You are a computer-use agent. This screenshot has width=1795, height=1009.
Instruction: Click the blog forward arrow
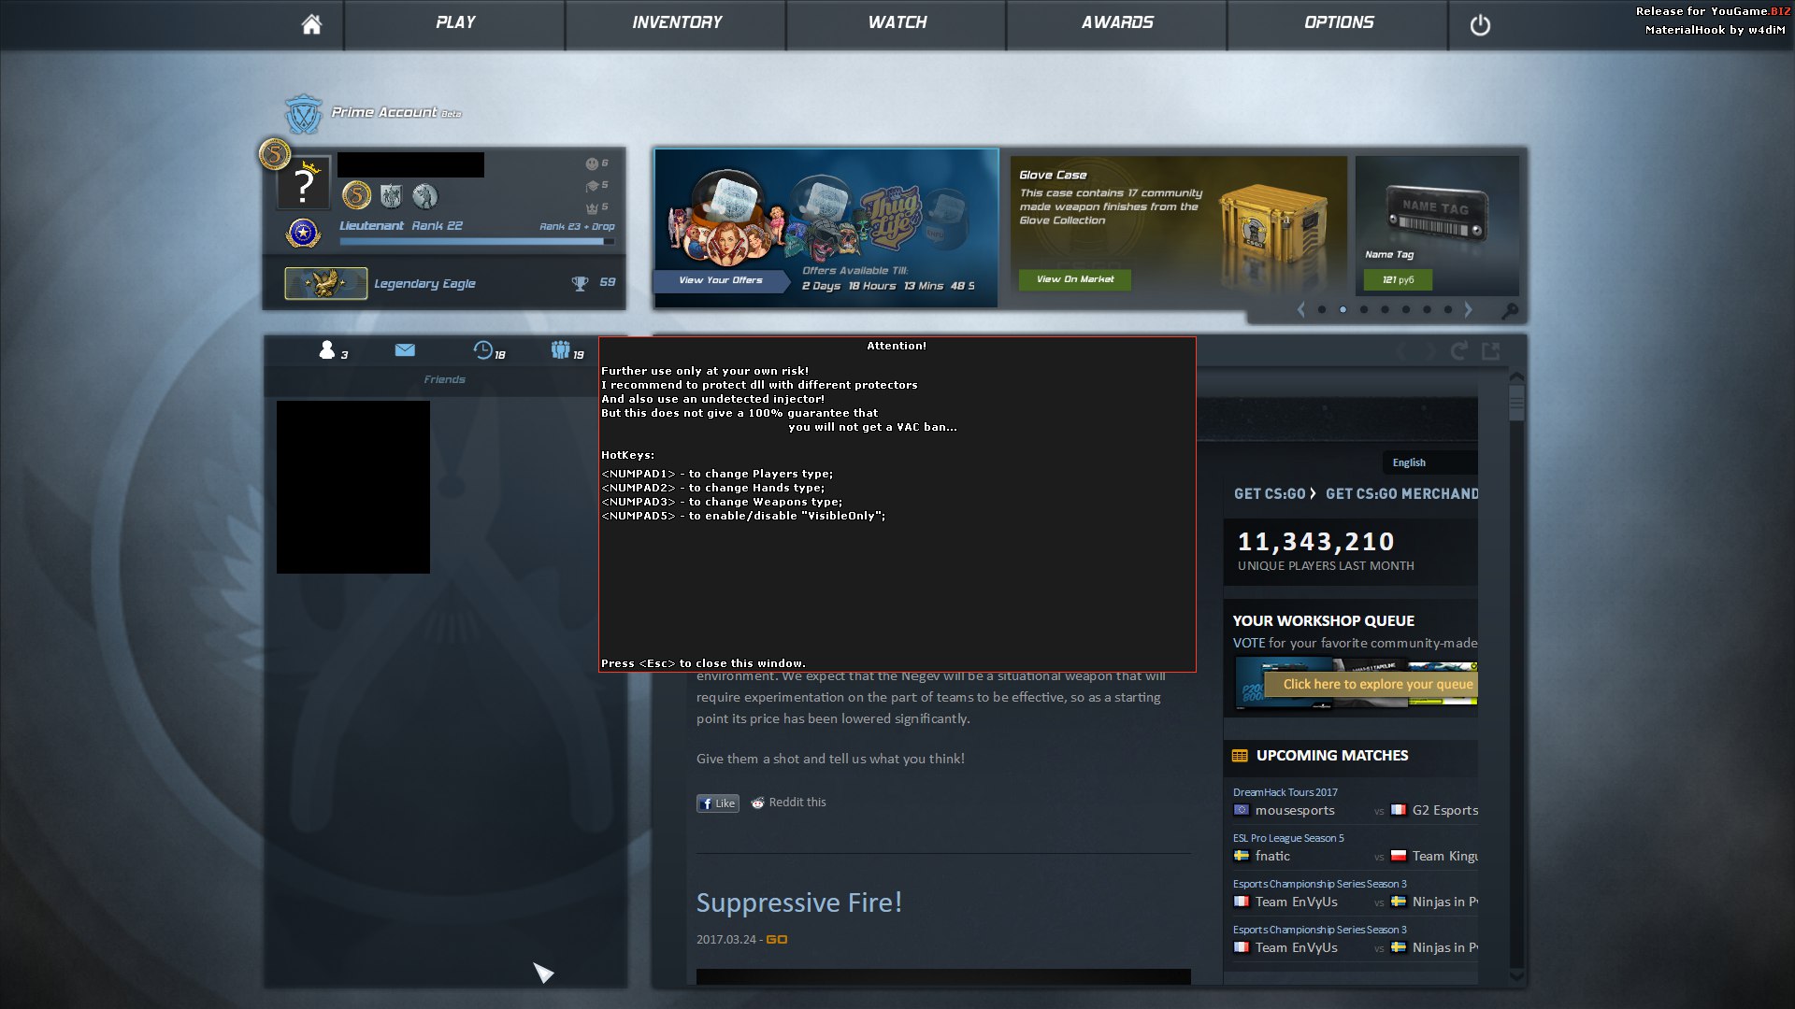pos(1430,351)
